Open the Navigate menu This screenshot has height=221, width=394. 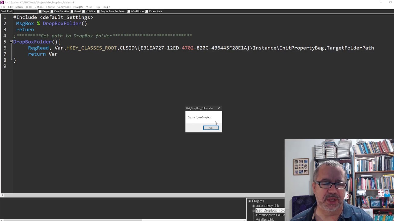(78, 7)
